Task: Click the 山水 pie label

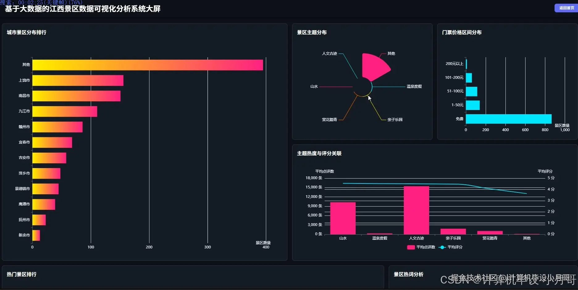Action: tap(314, 87)
